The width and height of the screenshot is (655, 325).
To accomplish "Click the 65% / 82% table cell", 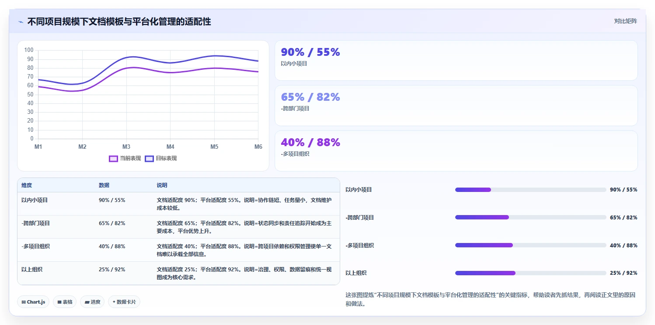I will [x=112, y=223].
